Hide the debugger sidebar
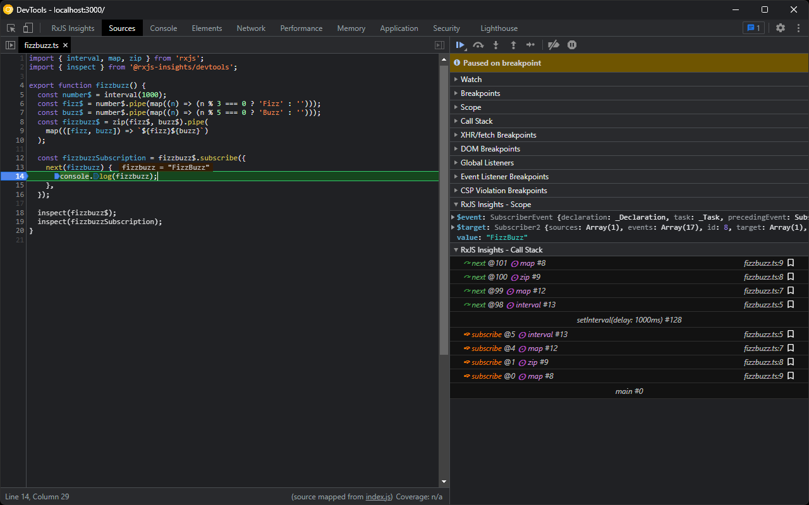This screenshot has width=809, height=505. click(x=440, y=45)
